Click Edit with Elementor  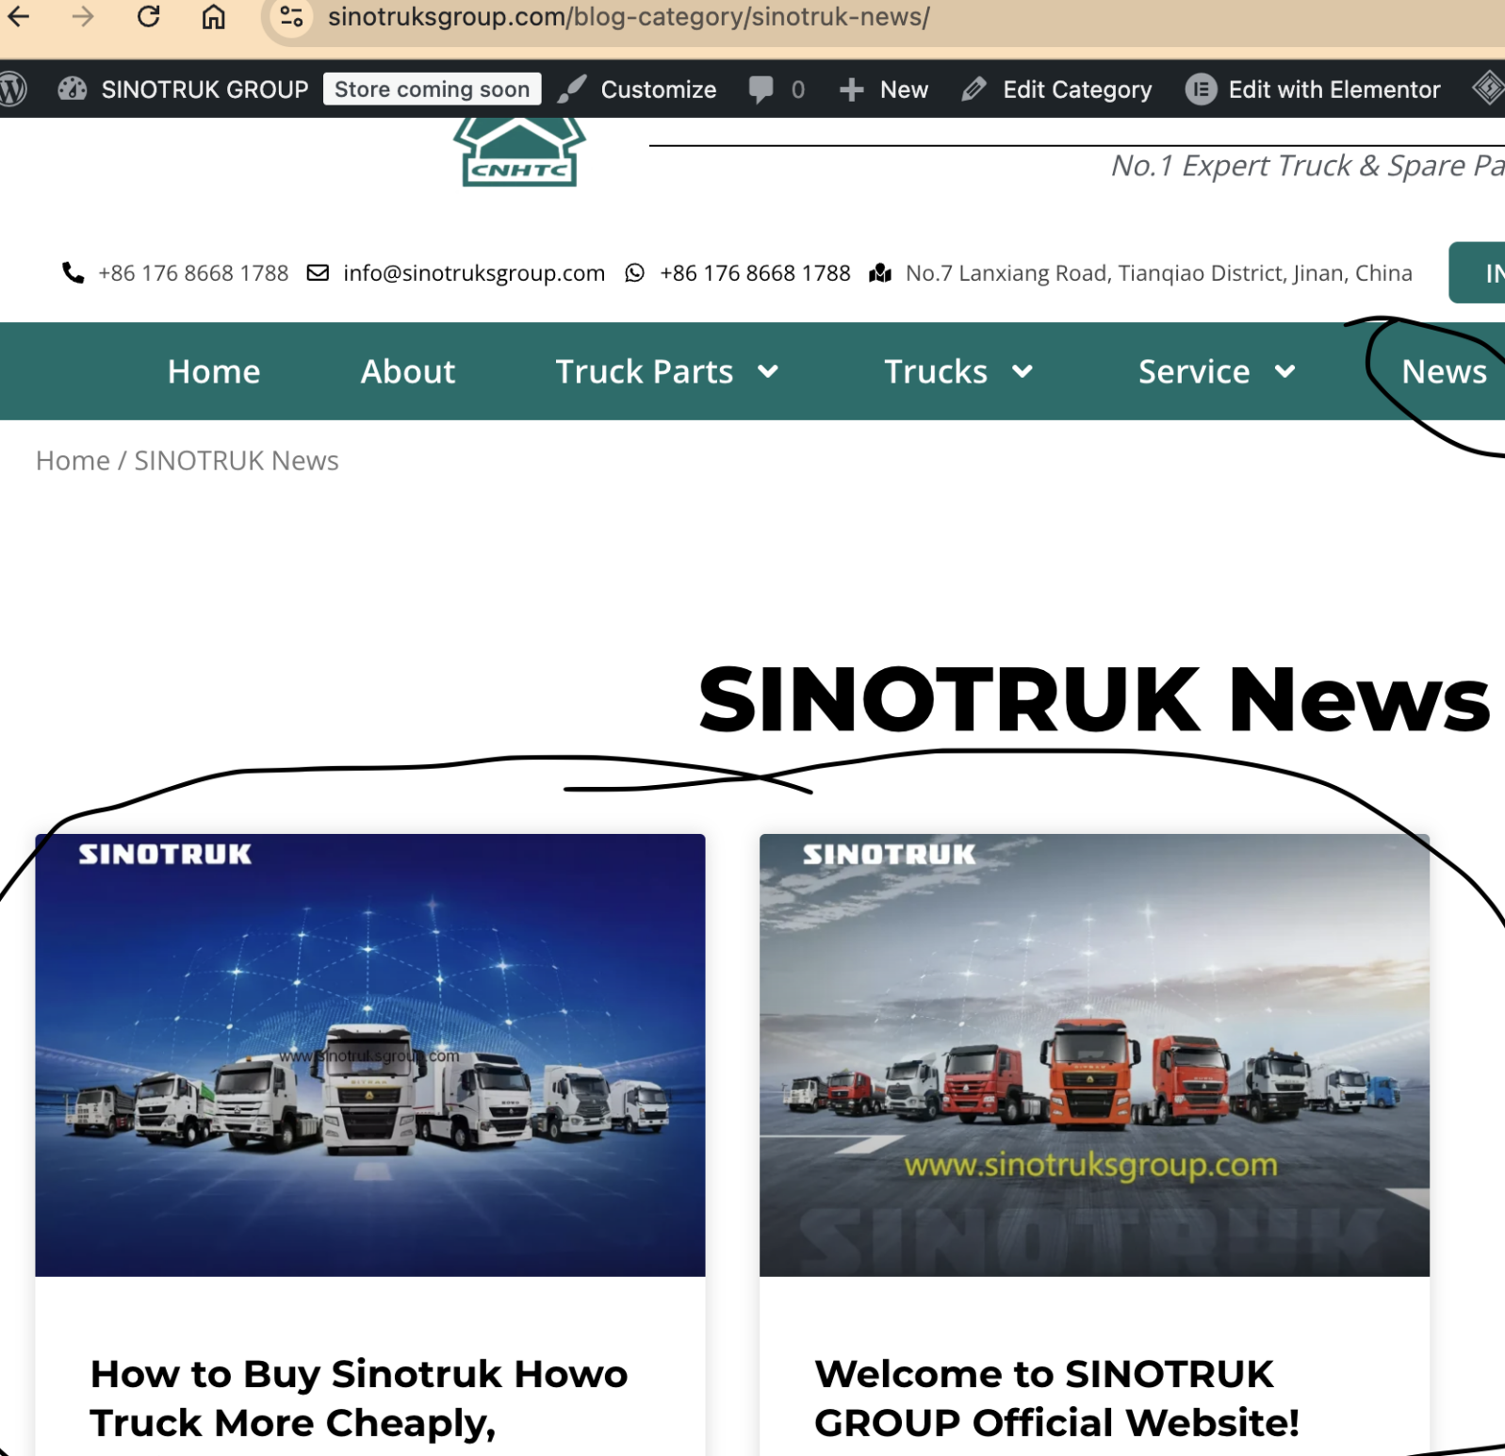(x=1313, y=90)
